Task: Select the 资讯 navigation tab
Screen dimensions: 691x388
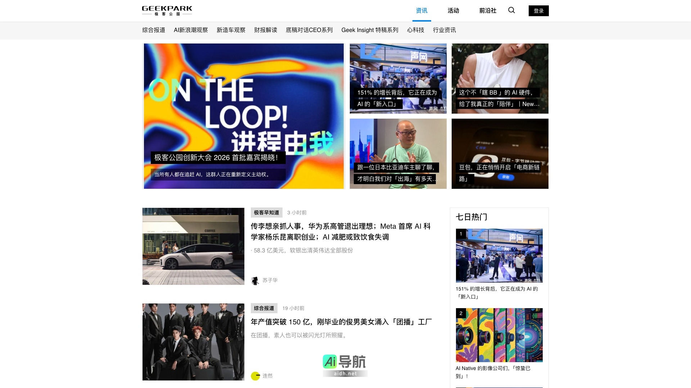Action: coord(421,11)
